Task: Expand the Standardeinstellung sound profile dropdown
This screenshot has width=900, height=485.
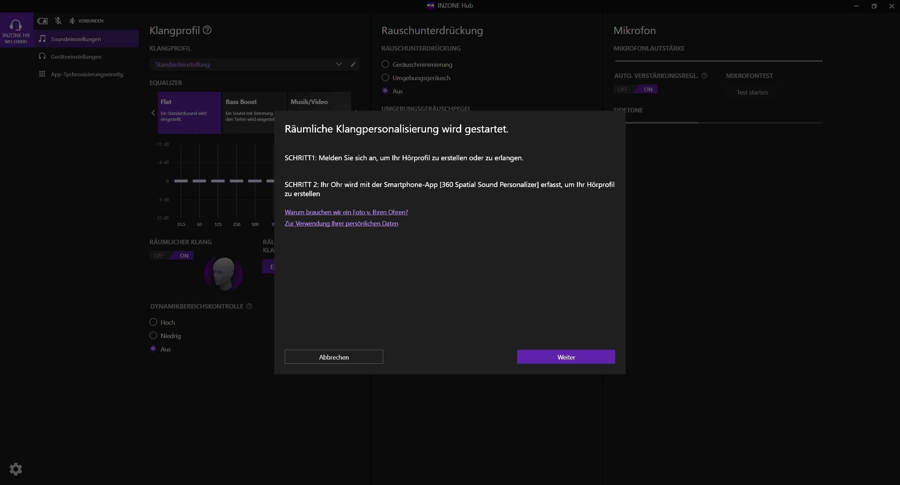Action: click(339, 64)
